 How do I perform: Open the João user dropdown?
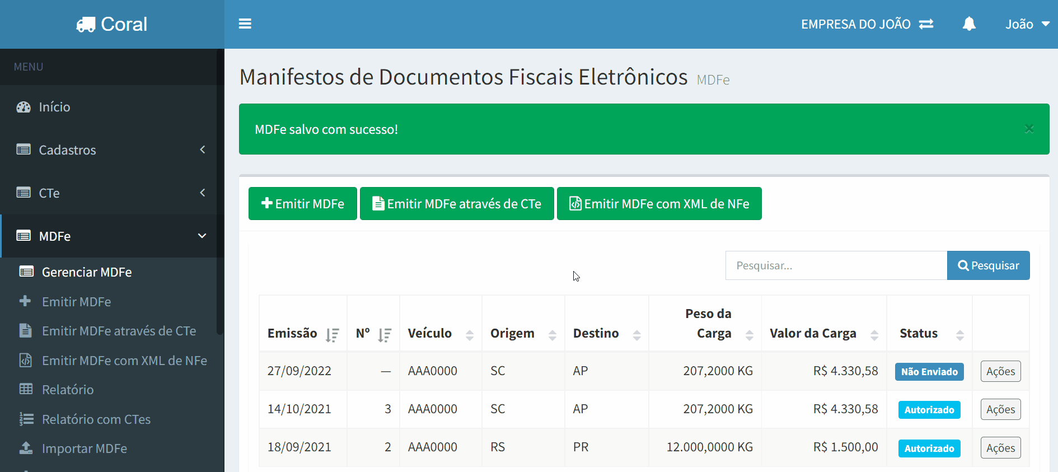(x=1027, y=24)
